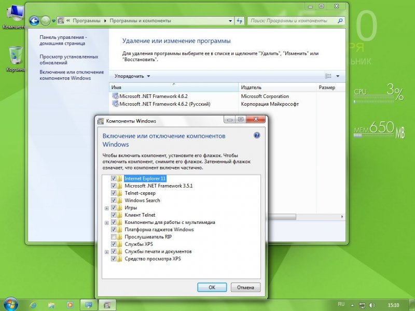Click the refresh button beside address bar
Viewport: 415px width, 311px height.
pos(240,21)
